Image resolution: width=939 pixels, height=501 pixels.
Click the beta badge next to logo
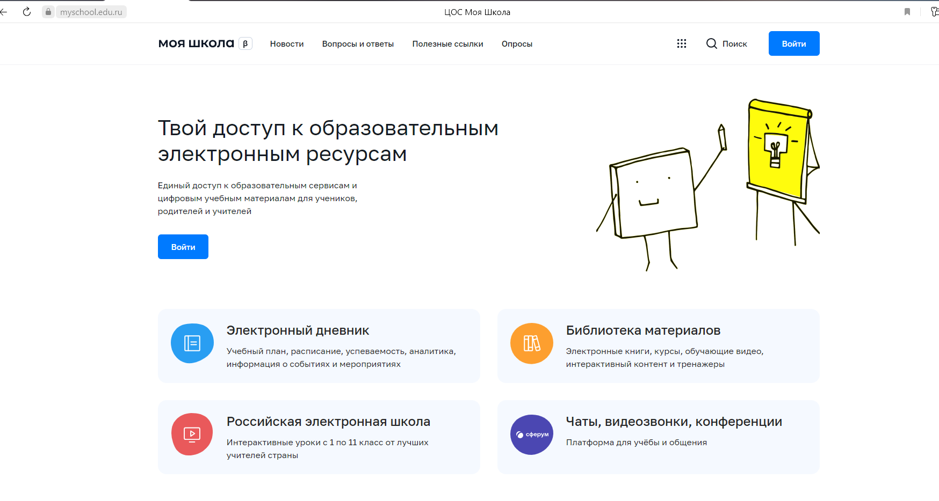click(x=245, y=43)
